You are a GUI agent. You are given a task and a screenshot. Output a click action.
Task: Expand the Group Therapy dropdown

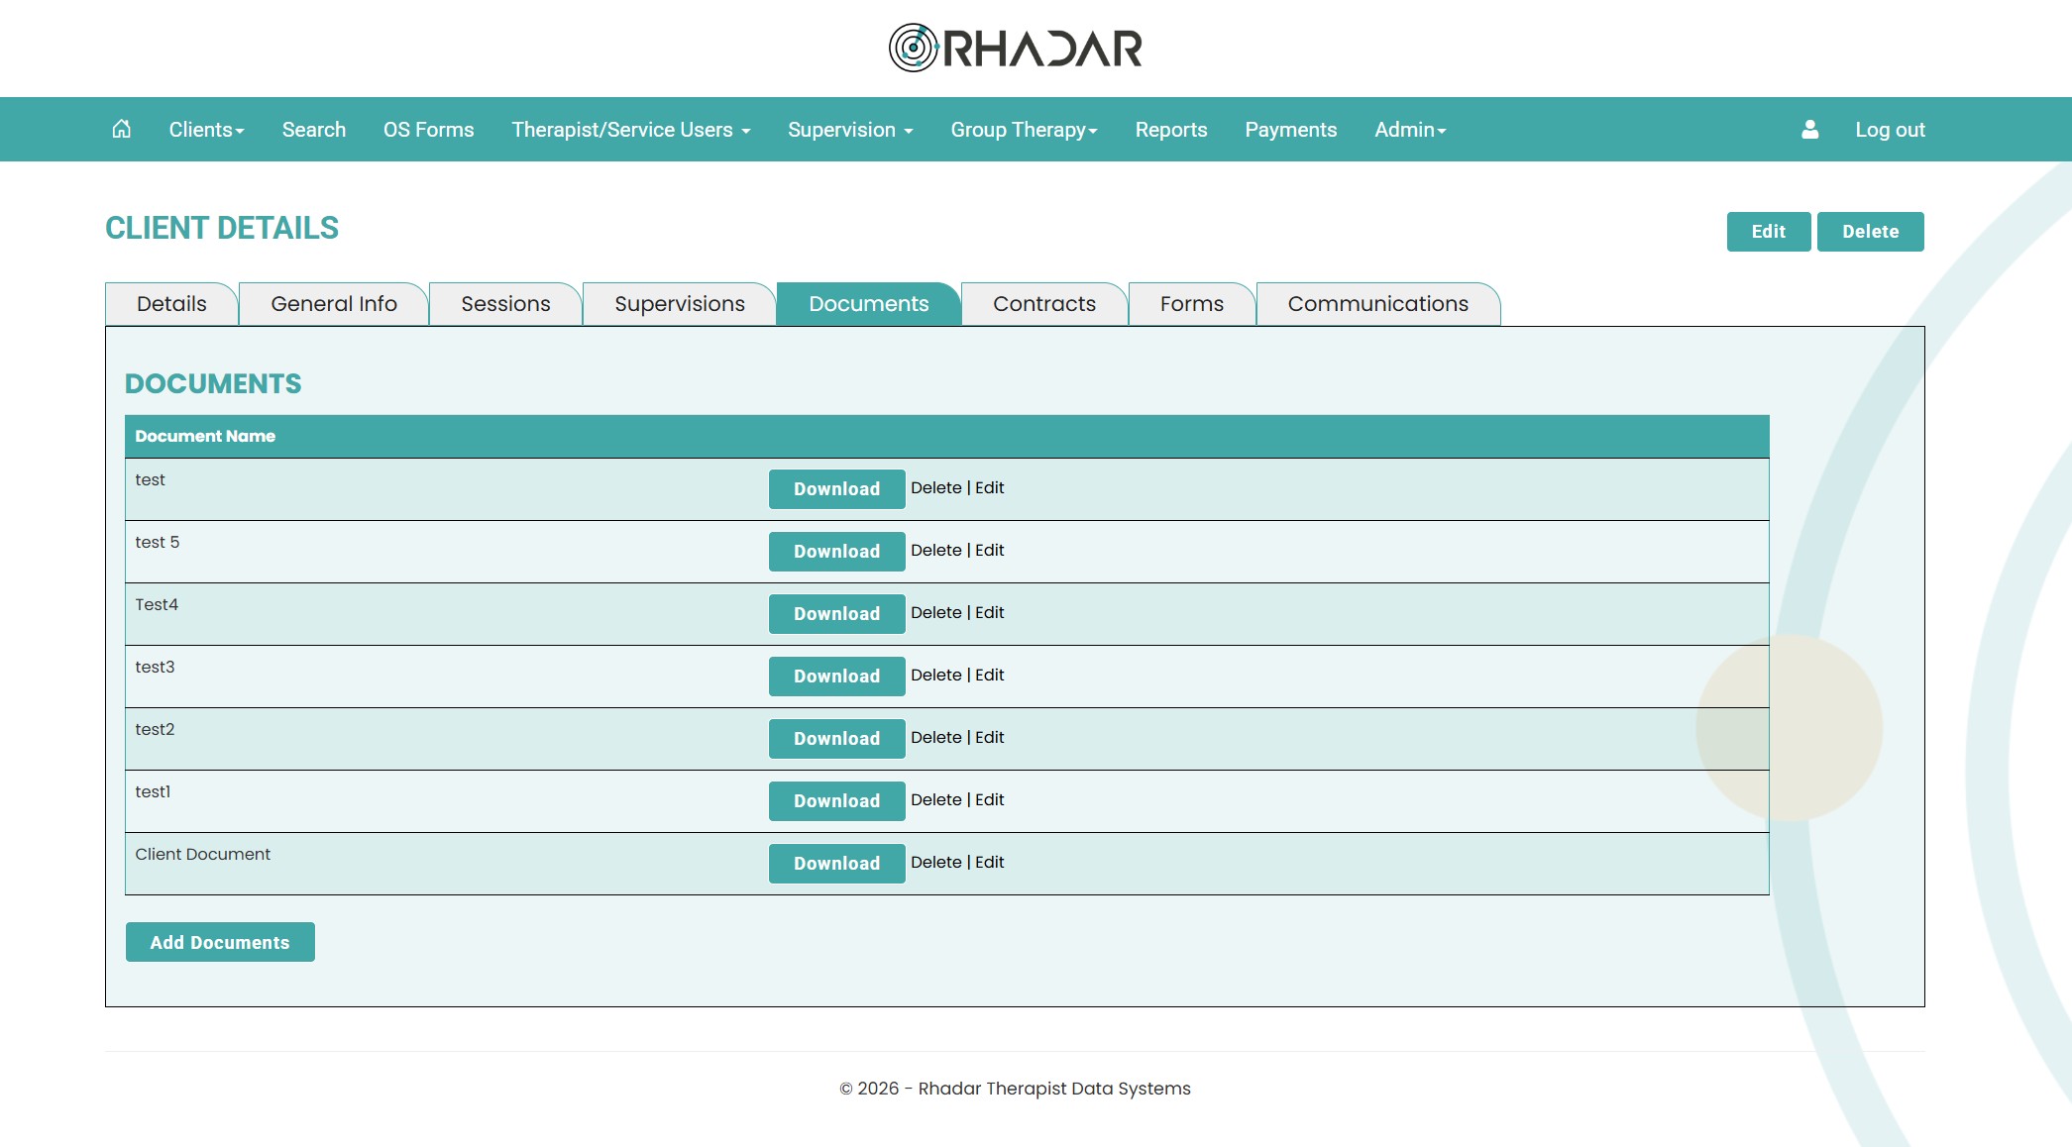(1024, 130)
